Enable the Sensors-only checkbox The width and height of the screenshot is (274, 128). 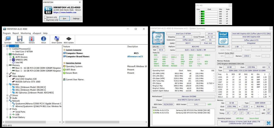click(45, 17)
